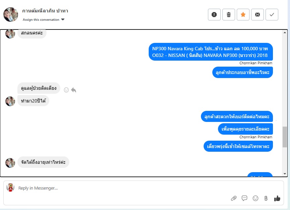Add emoji reaction to ดูแลผู้ป่วยติดเตียง message

coord(66,90)
